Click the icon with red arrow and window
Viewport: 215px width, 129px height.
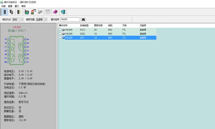[33, 12]
